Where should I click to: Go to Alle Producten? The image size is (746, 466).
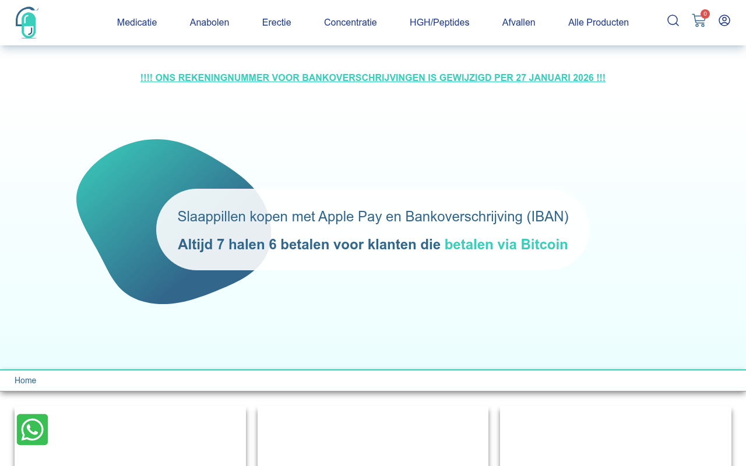tap(599, 23)
